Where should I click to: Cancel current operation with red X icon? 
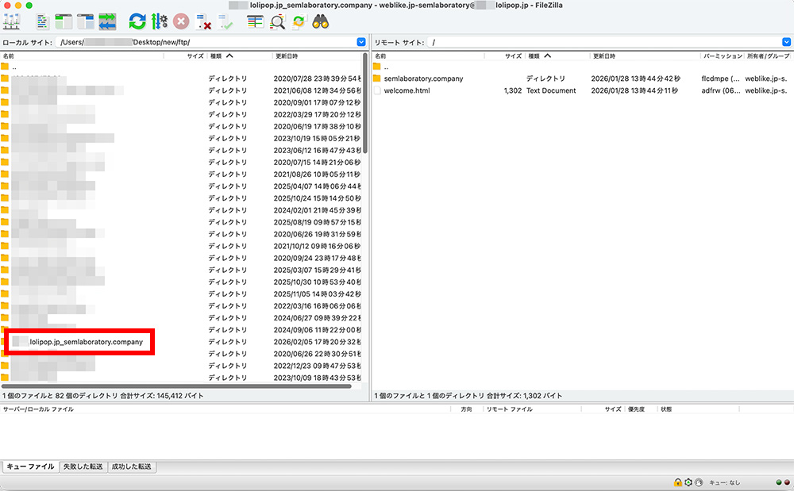coord(181,21)
